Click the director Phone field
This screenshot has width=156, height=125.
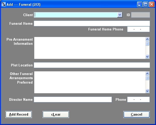point(138,99)
